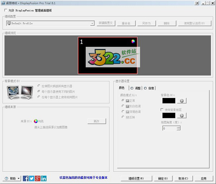Click the color wheel icon on monitor 1 preview
This screenshot has height=184, width=216.
[133, 41]
